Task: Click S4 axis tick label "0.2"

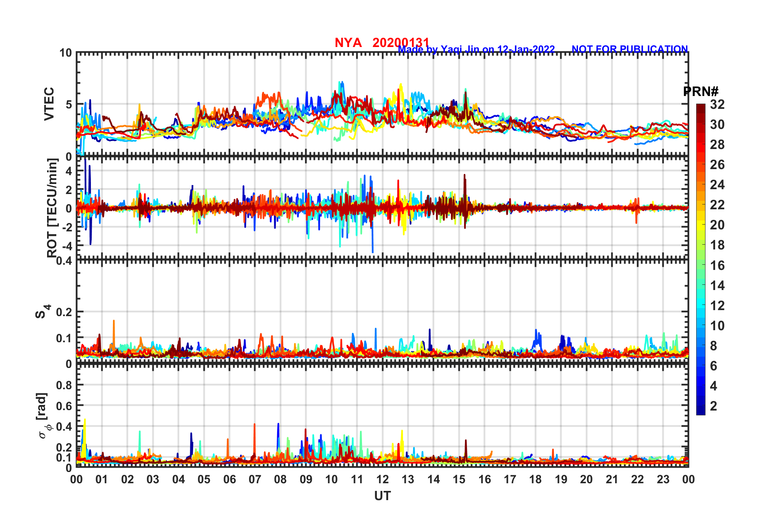Action: [x=64, y=312]
